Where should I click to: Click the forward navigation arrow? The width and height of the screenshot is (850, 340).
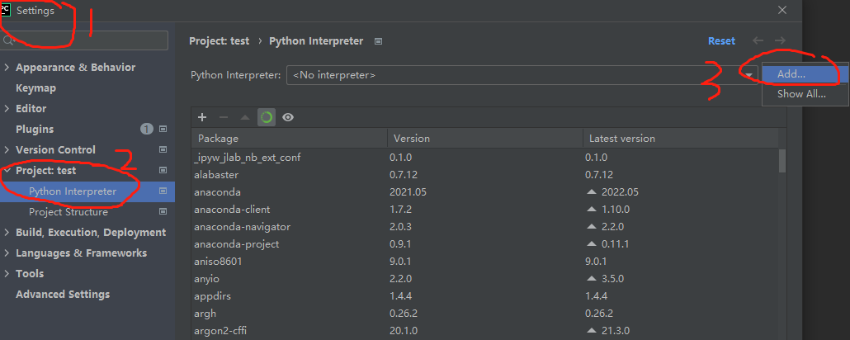coord(780,40)
